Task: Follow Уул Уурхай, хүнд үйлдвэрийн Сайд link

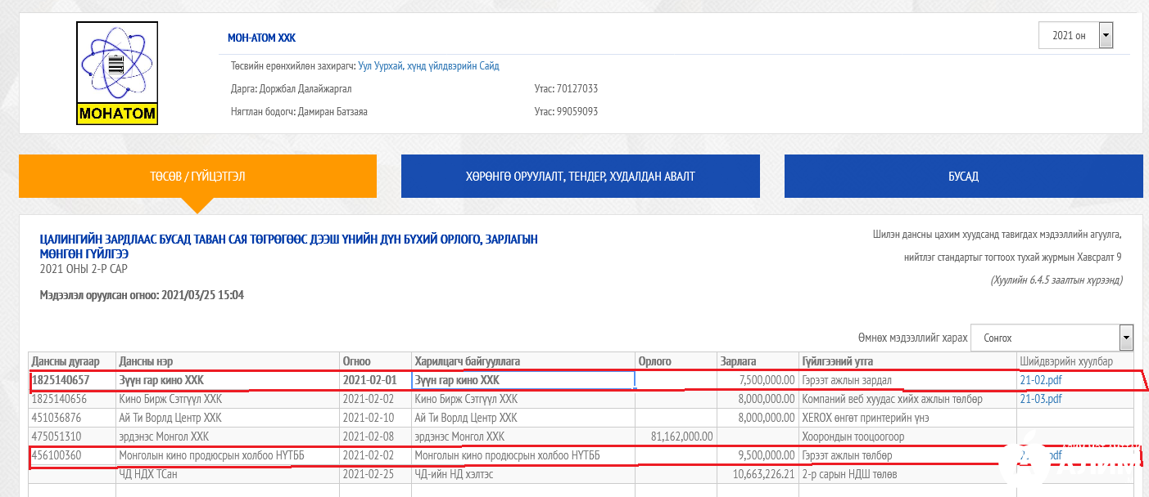Action: (428, 65)
